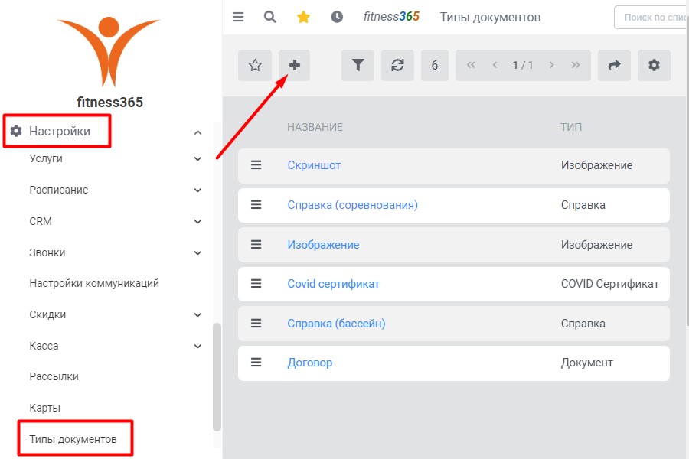This screenshot has height=459, width=689.
Task: Open the Справка (бассейн) link
Action: click(336, 324)
